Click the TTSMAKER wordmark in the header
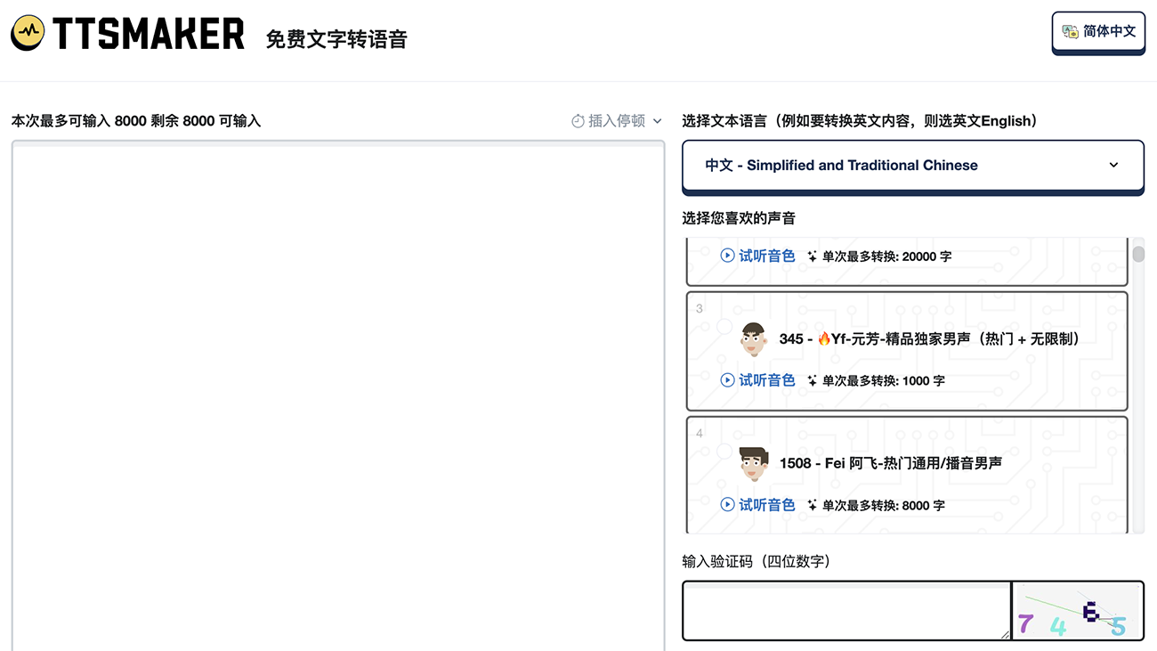Image resolution: width=1157 pixels, height=651 pixels. click(148, 35)
